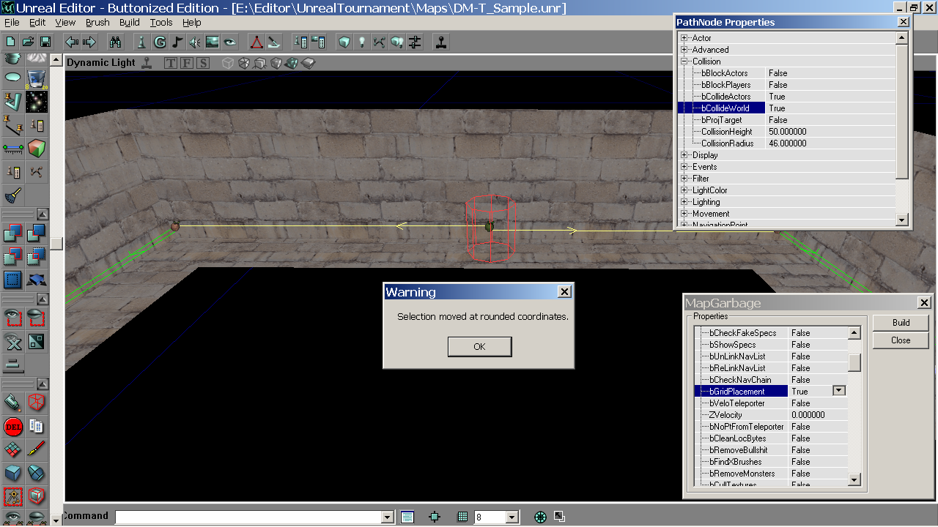Screen dimensions: 938x527
Task: Open the Actor Class browser pawn icon
Action: coord(142,42)
